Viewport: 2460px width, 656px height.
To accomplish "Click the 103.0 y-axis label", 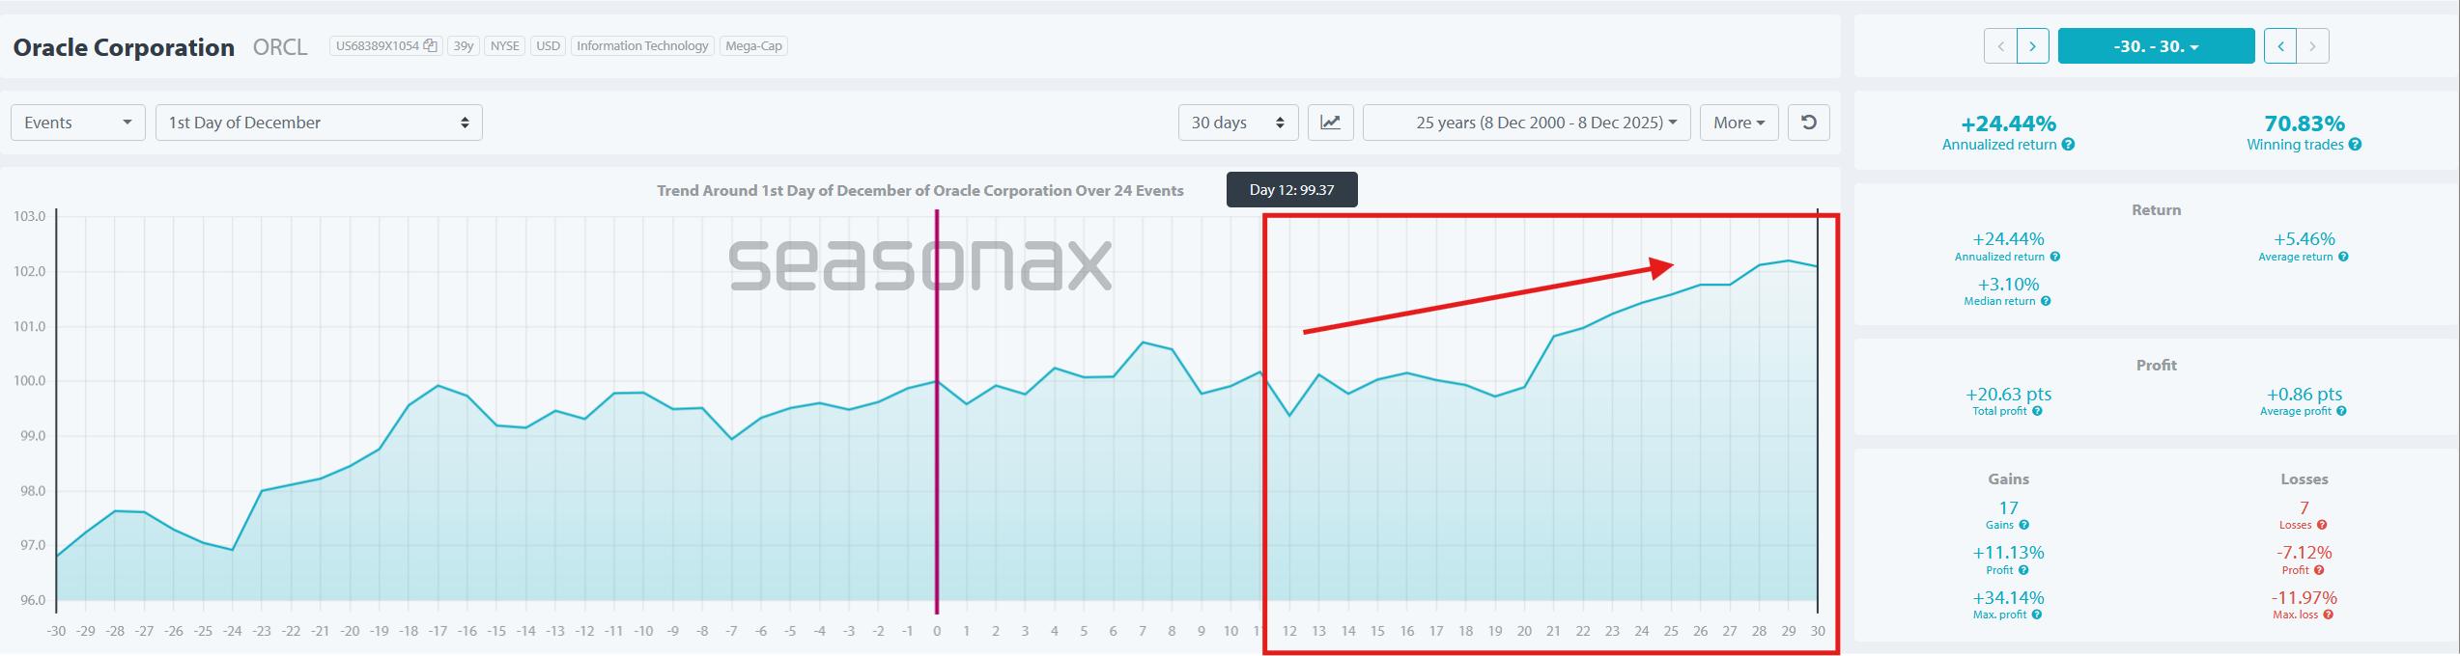I will point(29,216).
